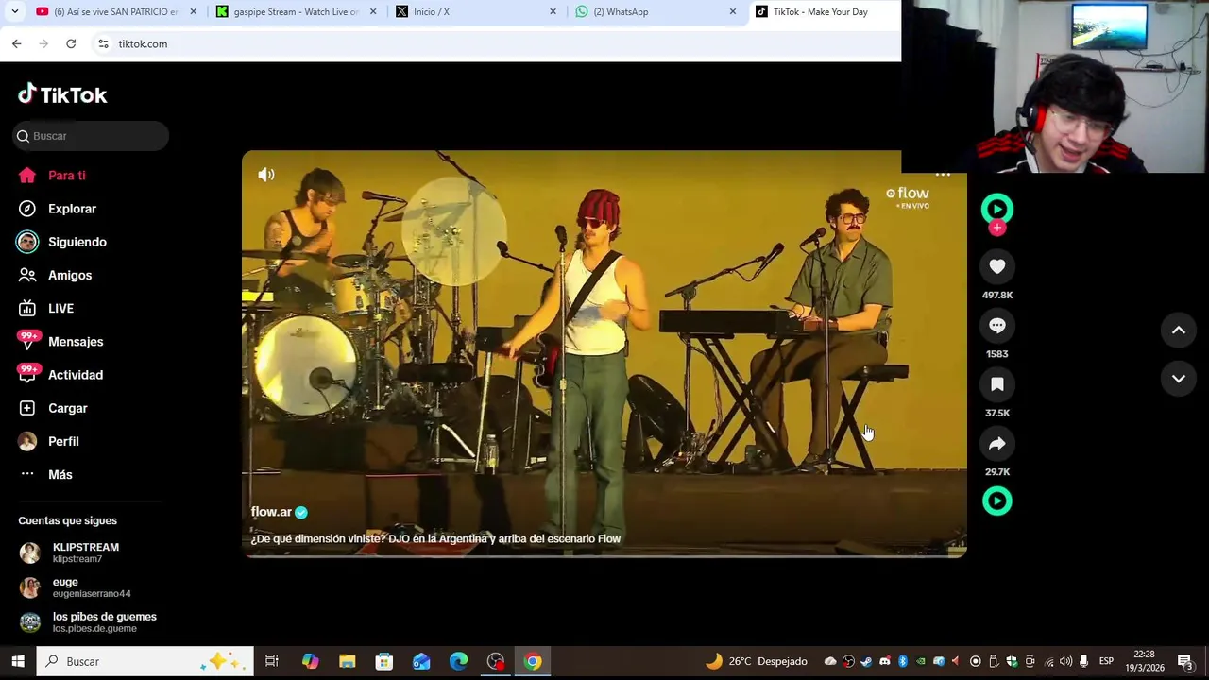Toggle the video sound with the speaker icon
This screenshot has height=680, width=1209.
[266, 175]
